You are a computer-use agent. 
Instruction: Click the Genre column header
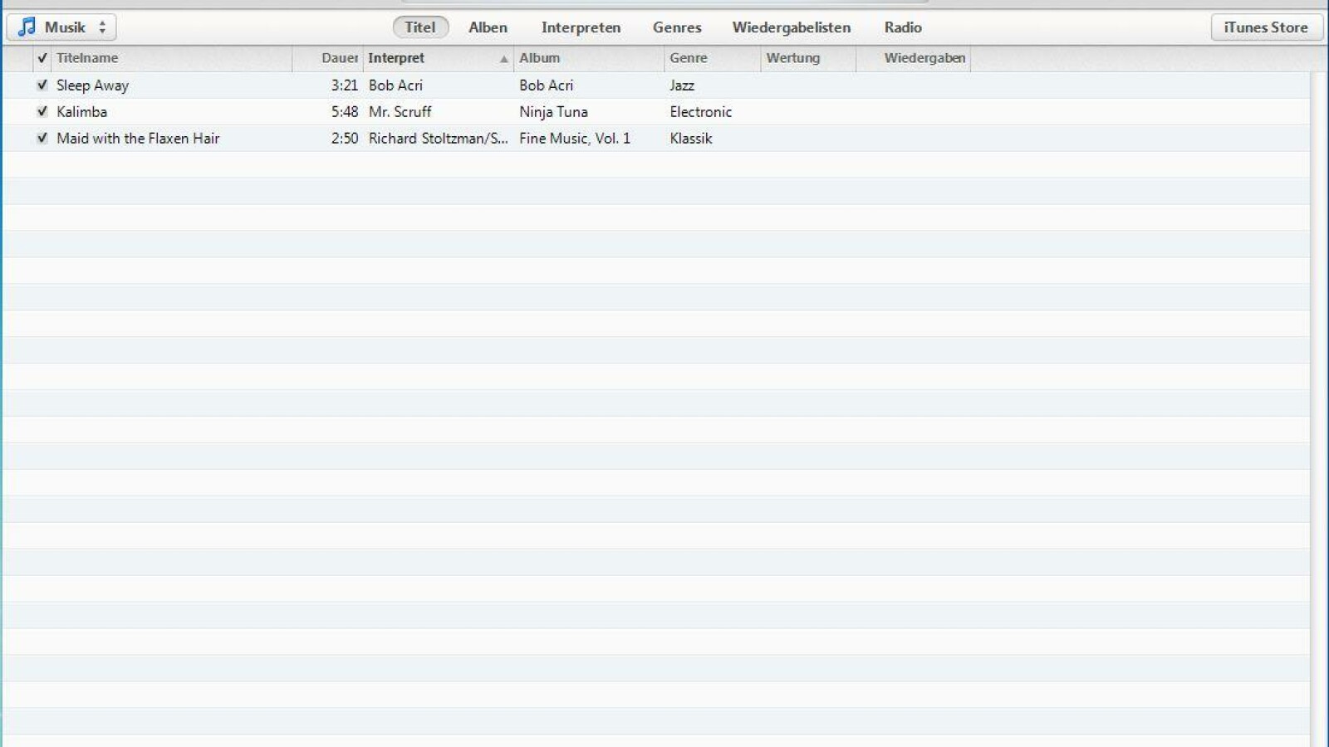coord(689,58)
